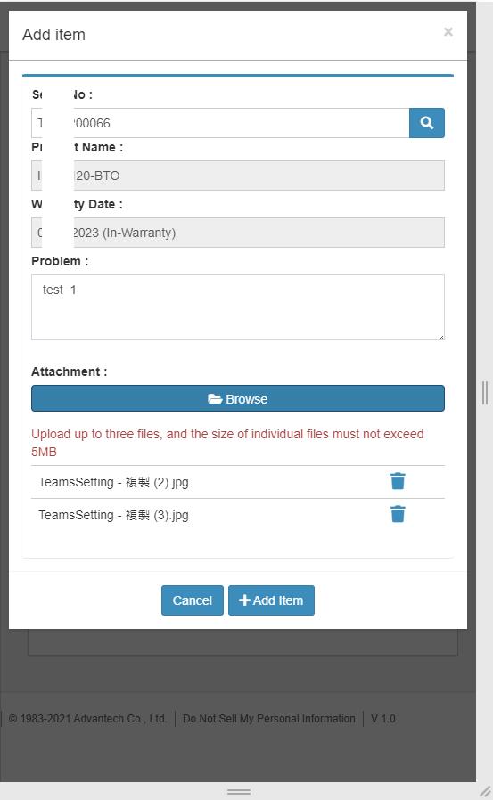Click the Add Item button

coord(271,600)
